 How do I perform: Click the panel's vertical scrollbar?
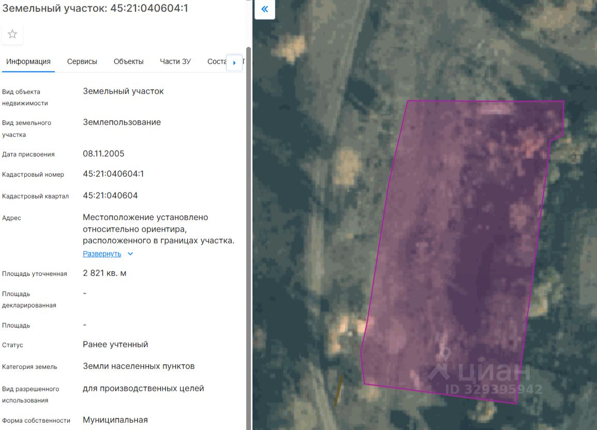pyautogui.click(x=249, y=236)
